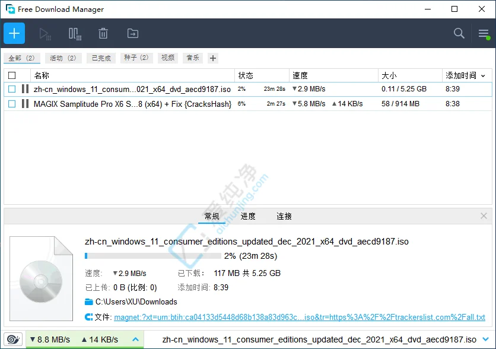Viewport: 496px width, 349px height.
Task: Pause the MAGIX Samplitude Pro download
Action: click(26, 103)
